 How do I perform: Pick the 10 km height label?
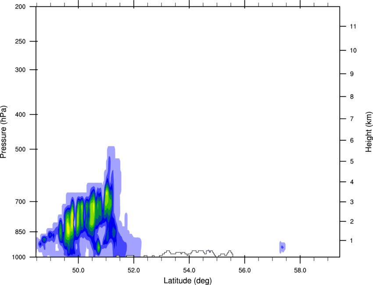point(353,50)
